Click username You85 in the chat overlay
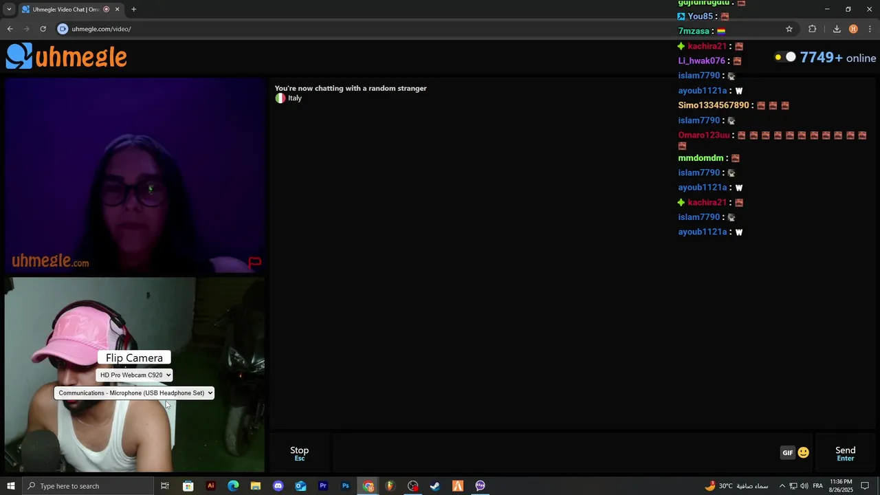Viewport: 880px width, 495px height. (701, 16)
